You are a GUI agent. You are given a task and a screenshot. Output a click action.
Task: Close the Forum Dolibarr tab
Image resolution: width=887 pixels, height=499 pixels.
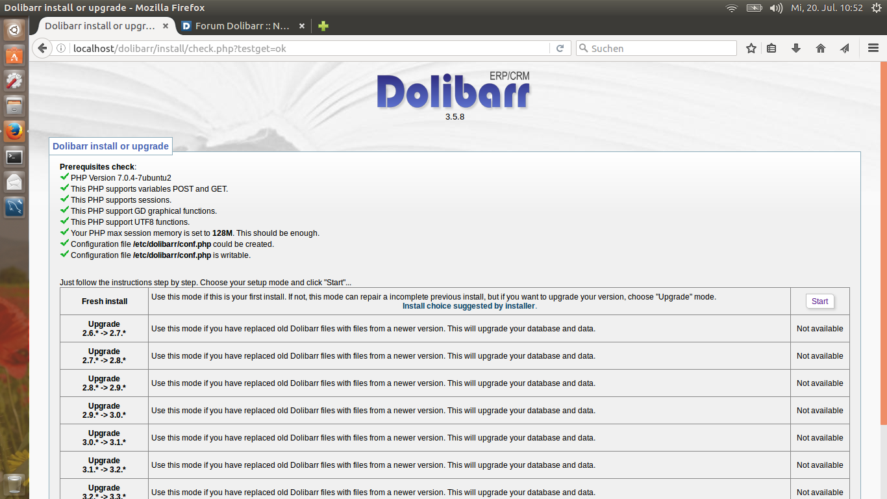tap(302, 26)
